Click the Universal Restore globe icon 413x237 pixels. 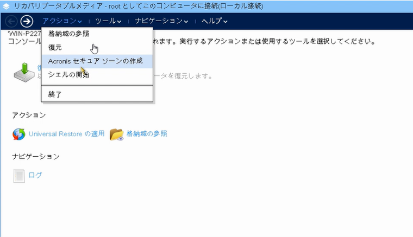click(18, 134)
